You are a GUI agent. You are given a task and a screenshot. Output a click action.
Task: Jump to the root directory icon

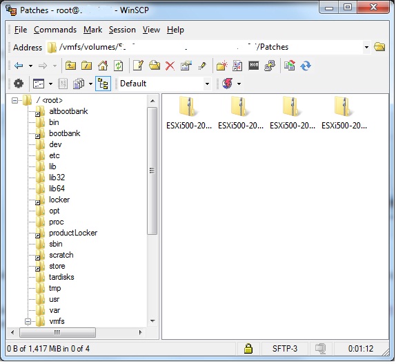pos(87,66)
